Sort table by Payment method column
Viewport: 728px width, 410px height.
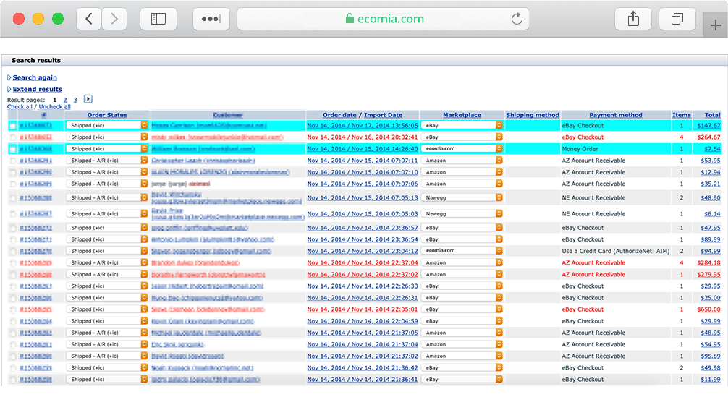pos(615,115)
